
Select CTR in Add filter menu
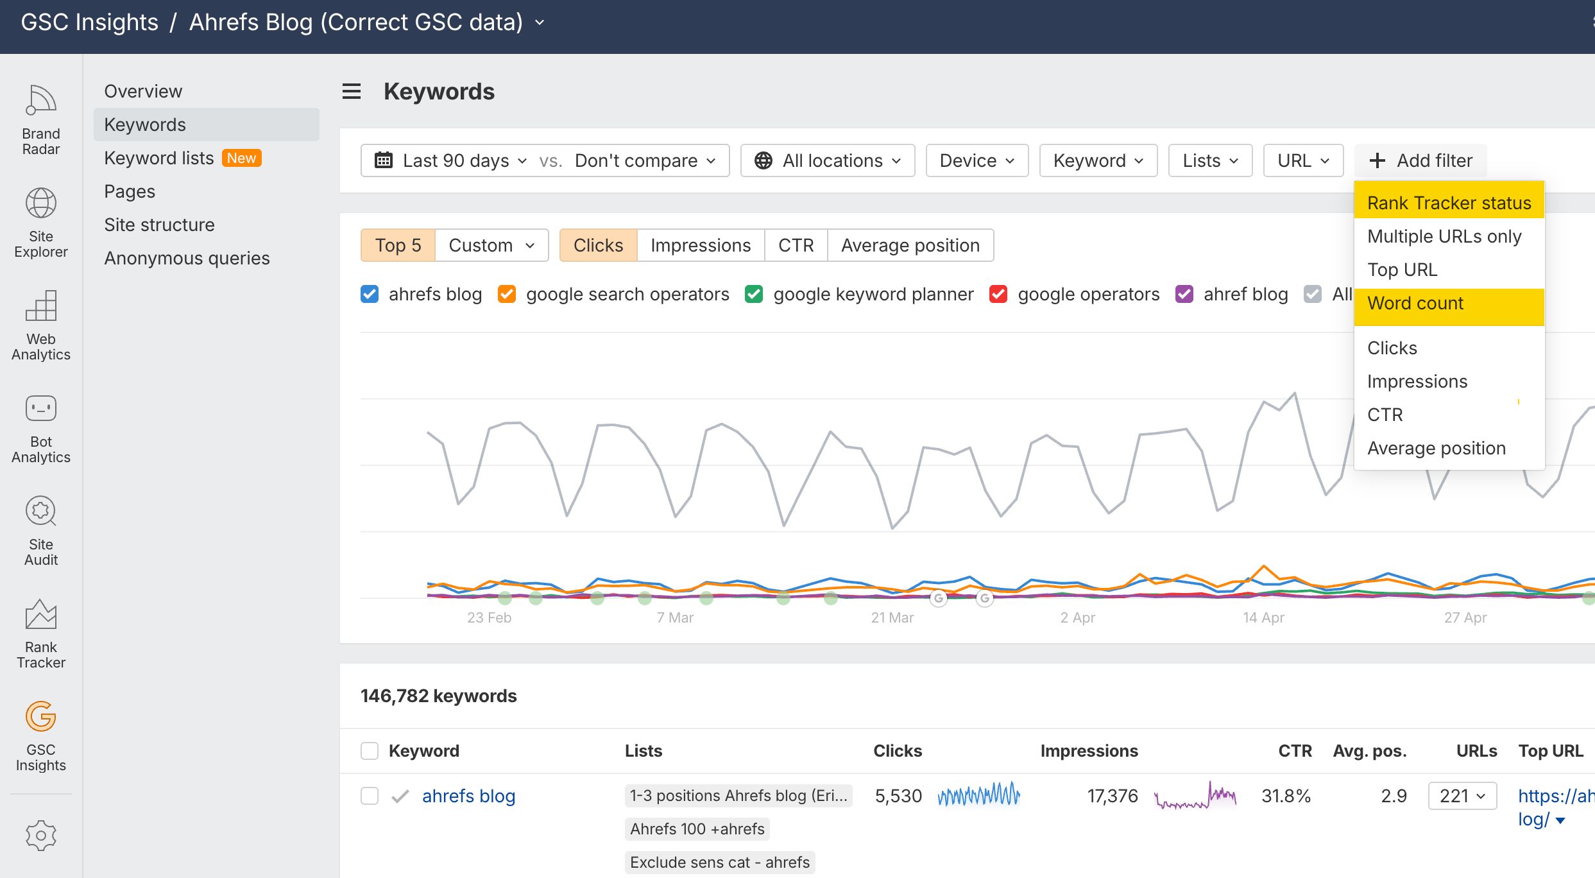point(1449,415)
